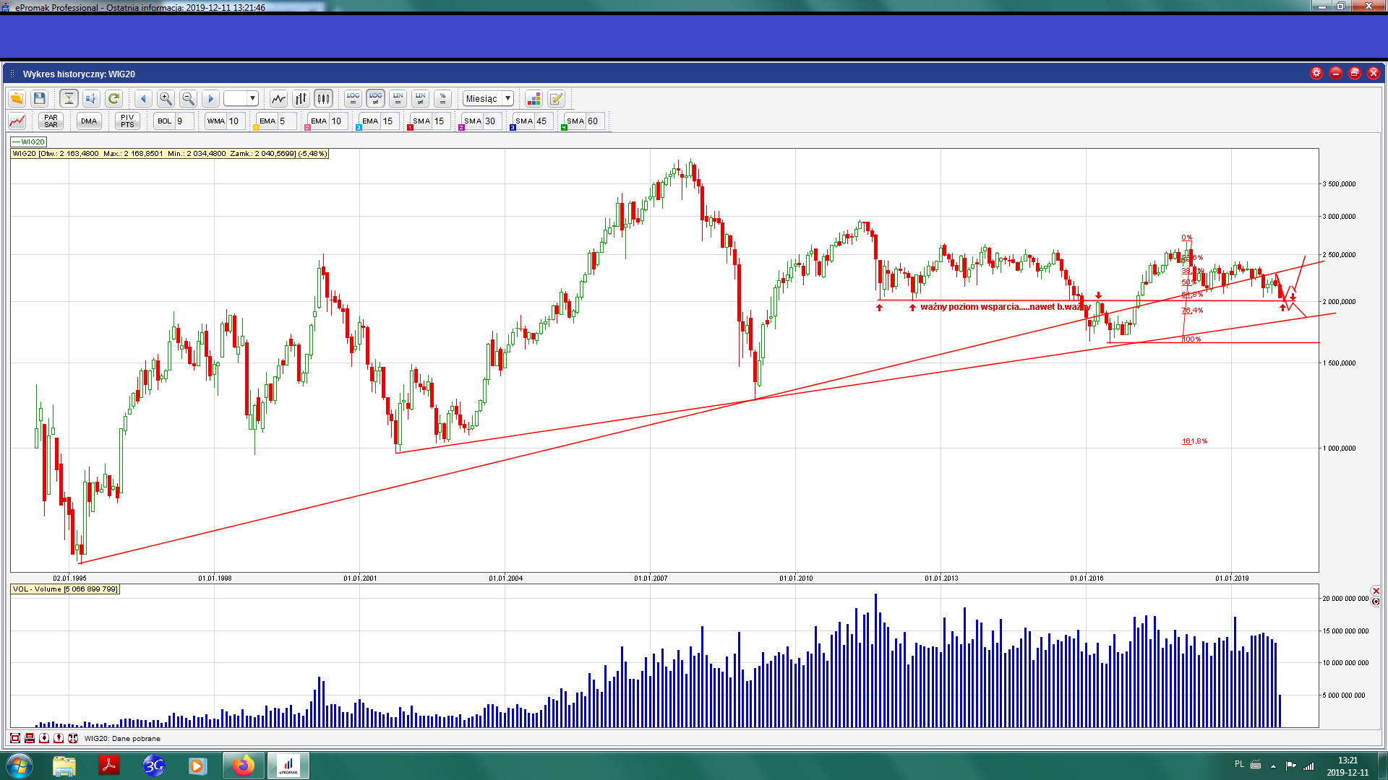
Task: Click the PIV PTS pivot points button
Action: 127,121
